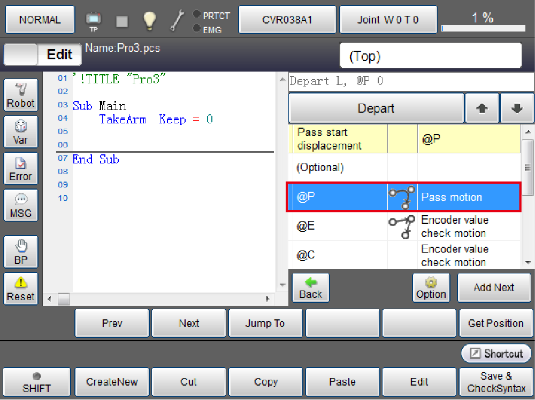Open the MSG messages panel
535x400 pixels.
coord(21,205)
